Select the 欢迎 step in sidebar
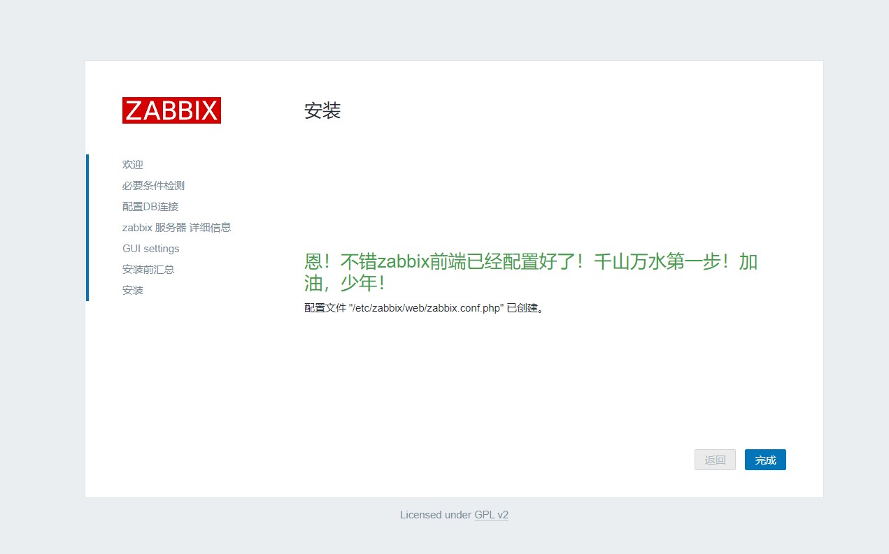This screenshot has width=889, height=554. coord(133,165)
